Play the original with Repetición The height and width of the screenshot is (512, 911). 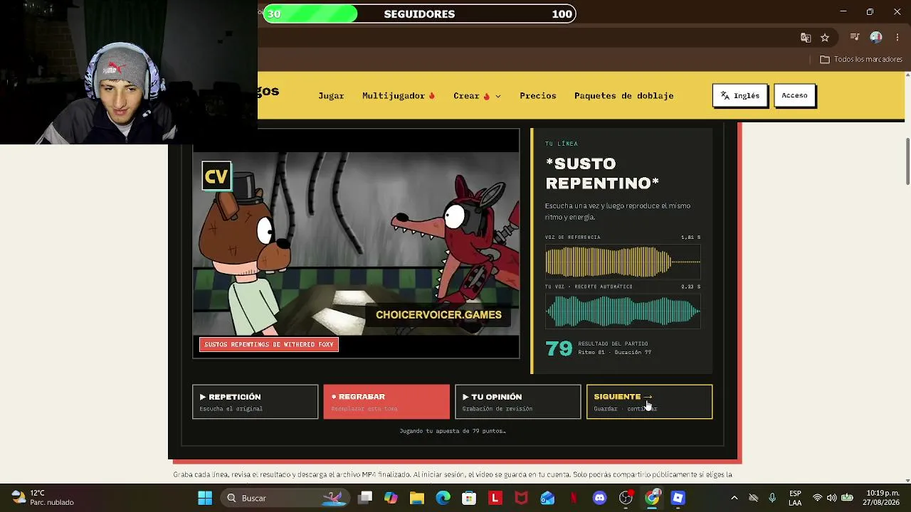pos(255,402)
